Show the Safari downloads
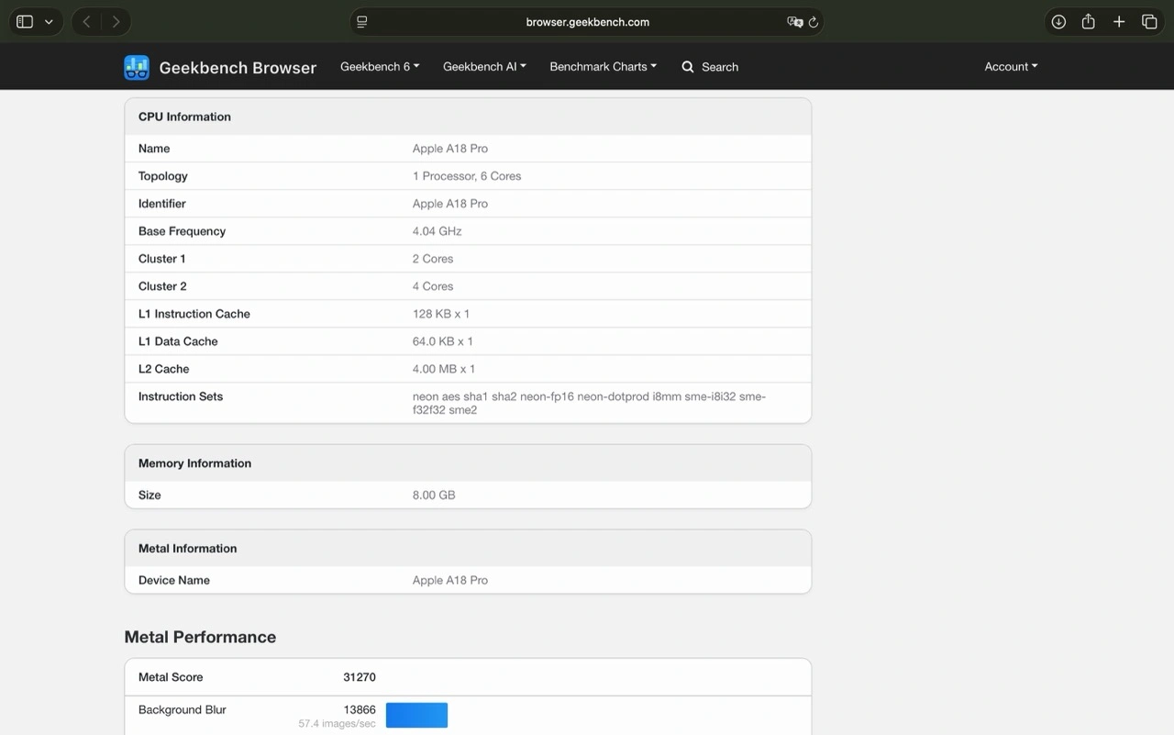Viewport: 1174px width, 735px height. point(1058,22)
